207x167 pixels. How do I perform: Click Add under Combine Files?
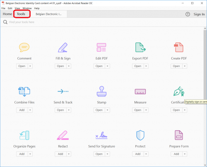[x=22, y=110]
